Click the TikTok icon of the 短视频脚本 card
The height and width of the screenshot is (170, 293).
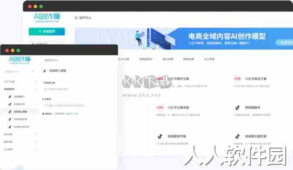click(238, 108)
